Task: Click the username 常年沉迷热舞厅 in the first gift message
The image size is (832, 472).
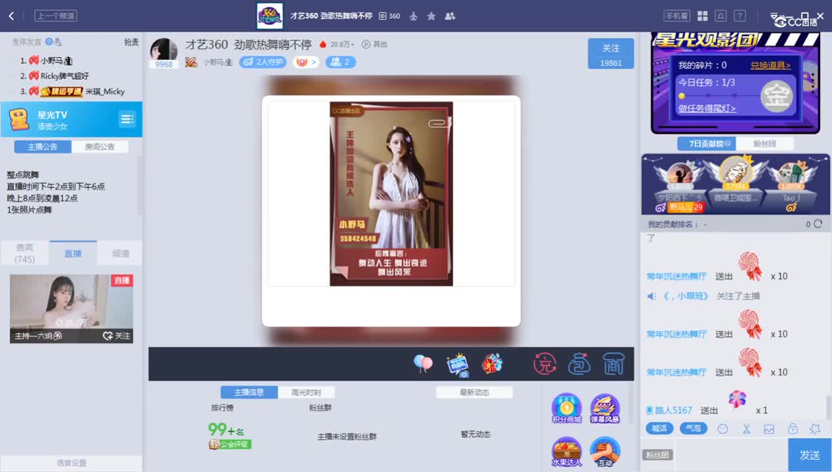Action: pos(676,277)
